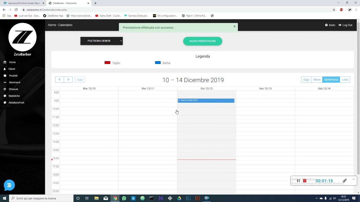
Task: Open Prodotti section
Action: point(13,76)
